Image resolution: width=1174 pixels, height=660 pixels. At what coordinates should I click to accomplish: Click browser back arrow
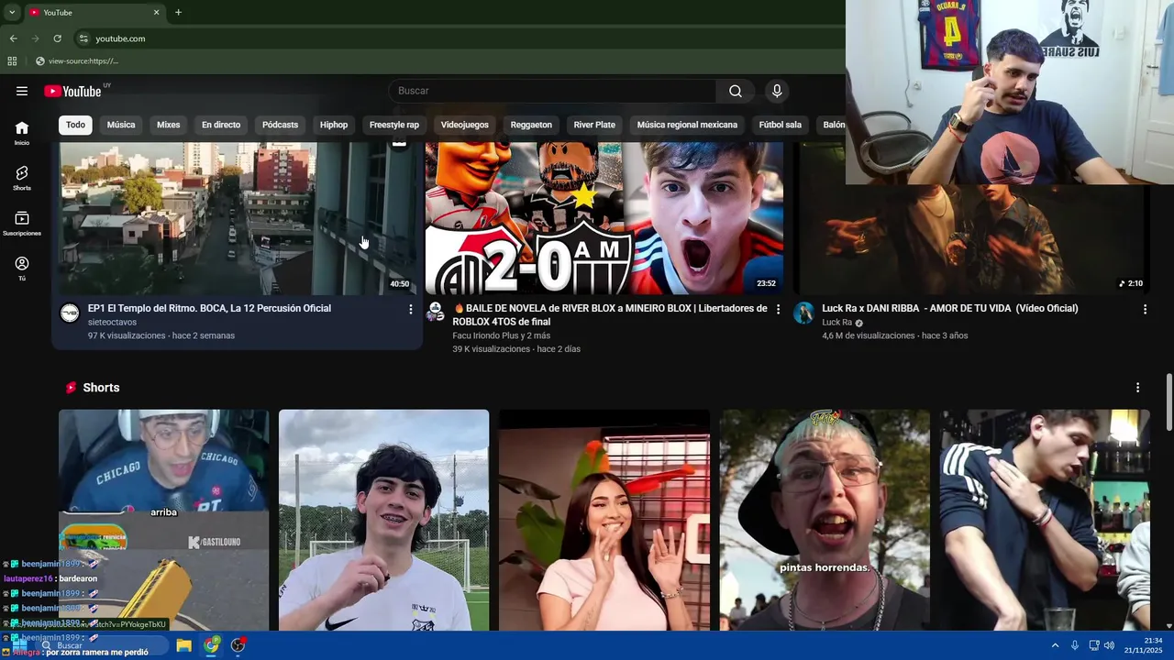click(x=13, y=38)
